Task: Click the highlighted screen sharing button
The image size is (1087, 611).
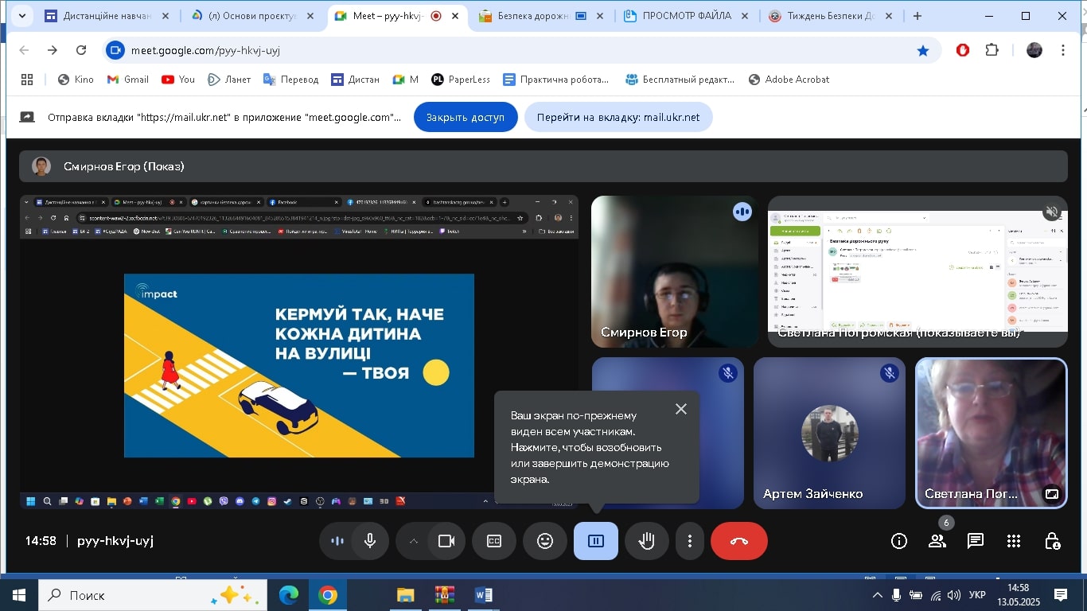Action: pyautogui.click(x=596, y=541)
